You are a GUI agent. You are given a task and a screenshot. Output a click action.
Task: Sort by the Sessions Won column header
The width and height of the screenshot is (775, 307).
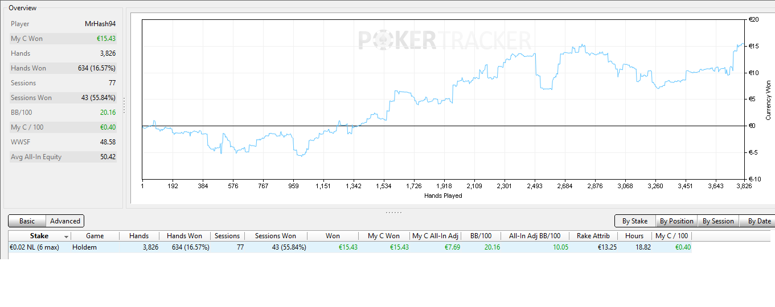pos(276,236)
